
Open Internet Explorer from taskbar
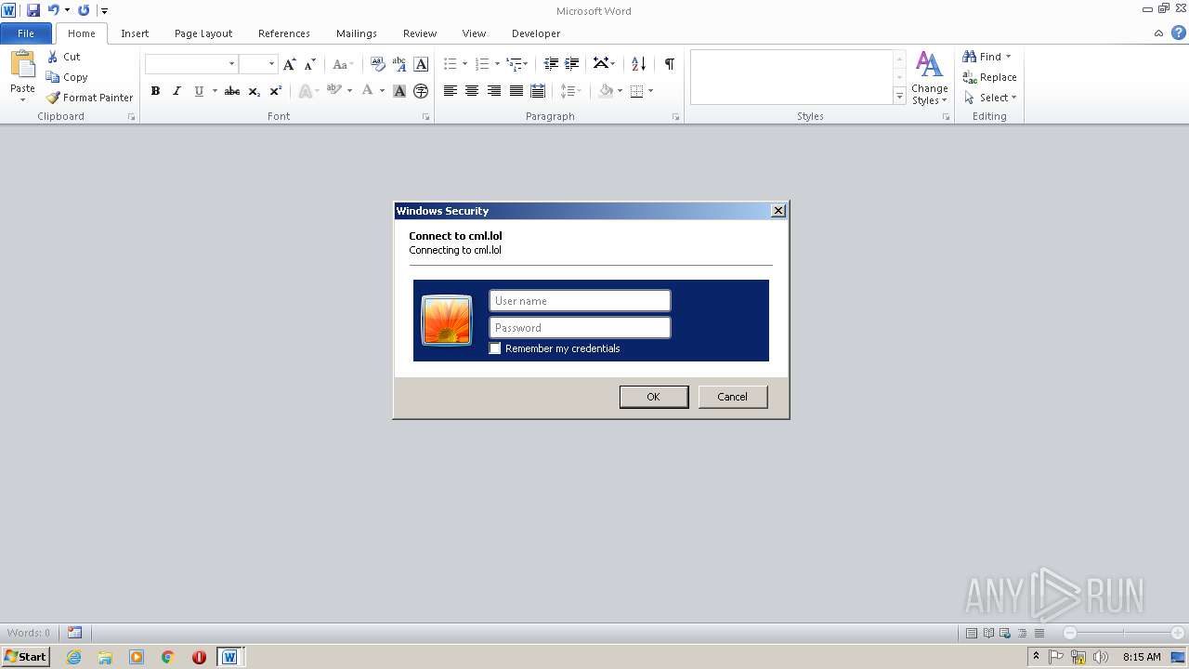coord(73,657)
